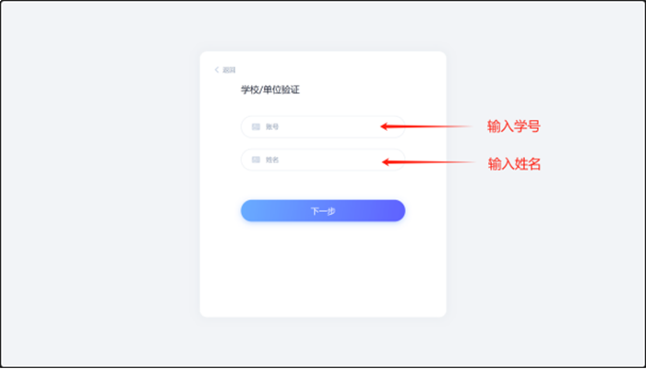
Task: Click the red 输入学号 annotation label
Action: point(514,126)
